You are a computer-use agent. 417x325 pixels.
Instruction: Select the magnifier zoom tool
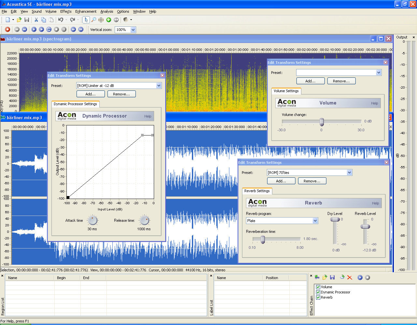point(93,20)
